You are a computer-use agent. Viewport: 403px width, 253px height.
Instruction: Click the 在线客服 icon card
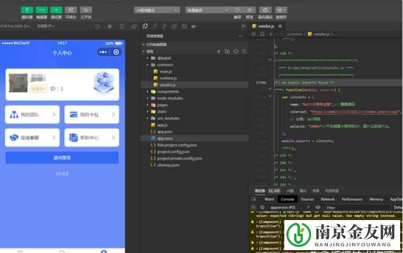click(x=33, y=137)
